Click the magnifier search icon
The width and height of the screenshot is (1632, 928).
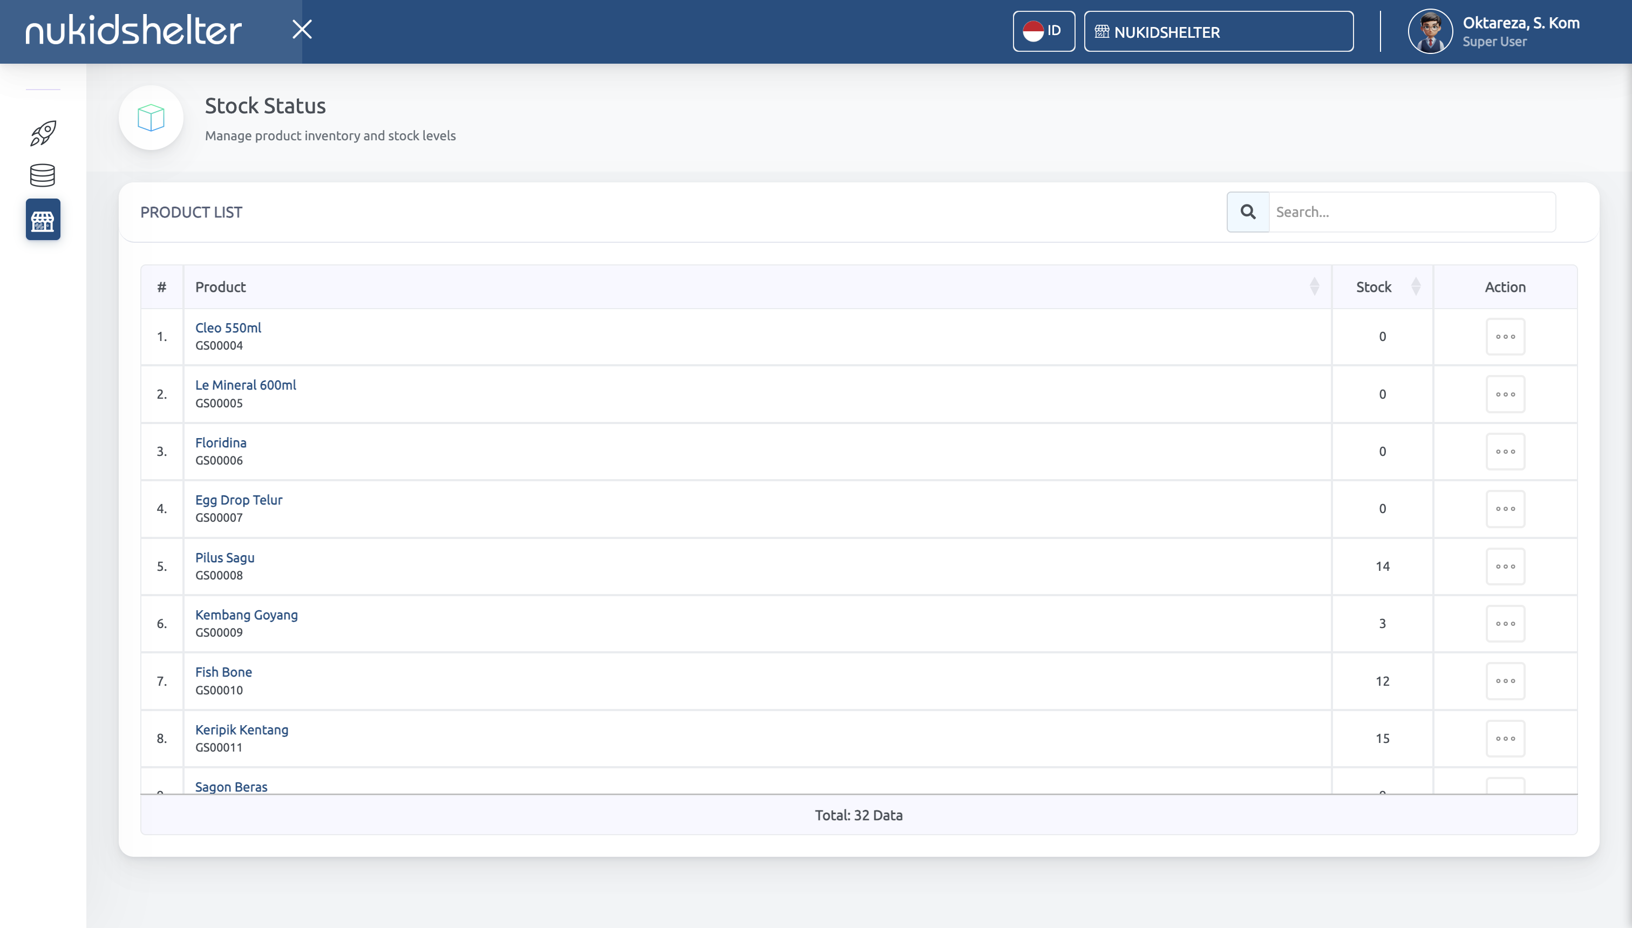(x=1248, y=211)
